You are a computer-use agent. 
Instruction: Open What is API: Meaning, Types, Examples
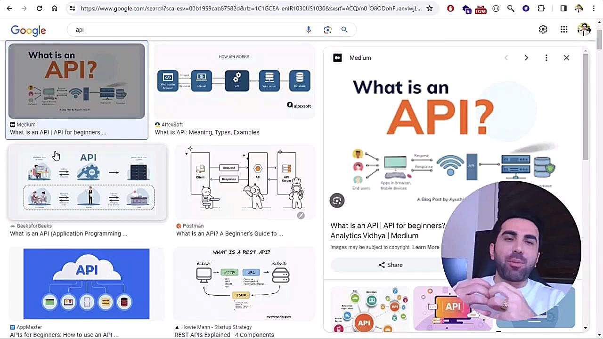tap(207, 132)
